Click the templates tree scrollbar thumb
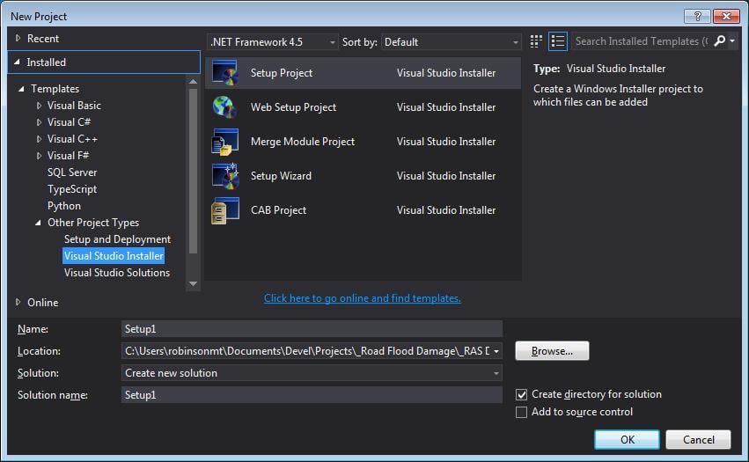Screen dimensions: 749x462 (x=193, y=171)
